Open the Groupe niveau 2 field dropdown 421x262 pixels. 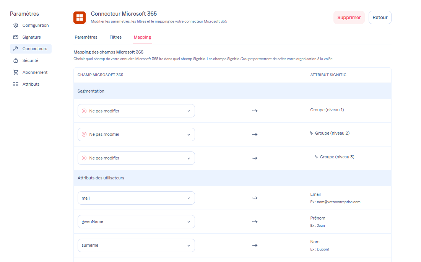[x=136, y=134]
